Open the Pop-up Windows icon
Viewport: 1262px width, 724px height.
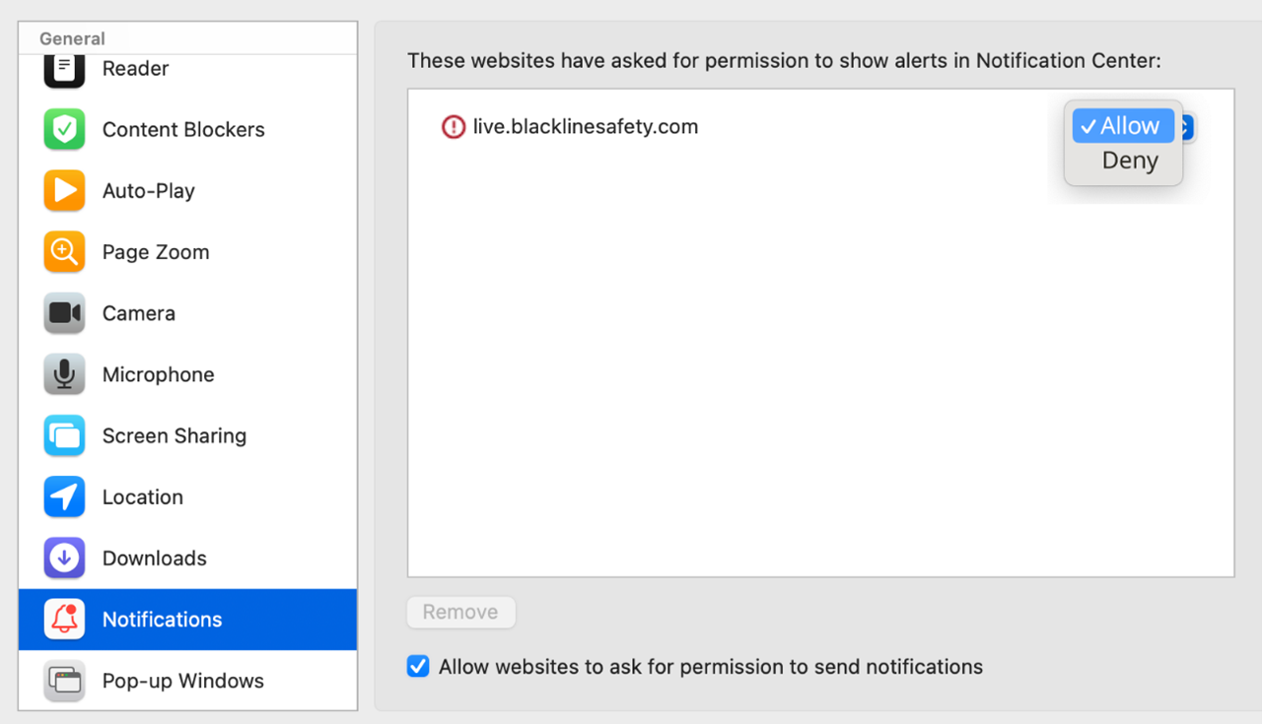(x=64, y=681)
